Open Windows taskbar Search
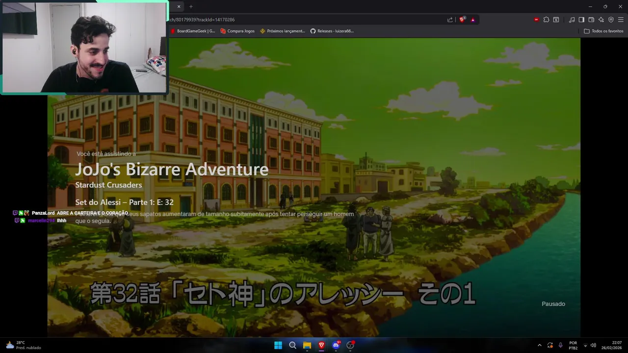The height and width of the screenshot is (353, 628). coord(292,345)
